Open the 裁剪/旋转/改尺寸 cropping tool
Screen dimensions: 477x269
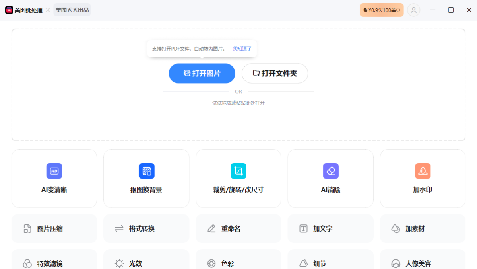coord(238,178)
